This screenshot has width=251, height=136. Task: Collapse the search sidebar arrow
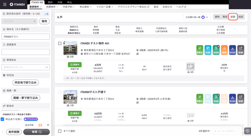(x=2, y=132)
